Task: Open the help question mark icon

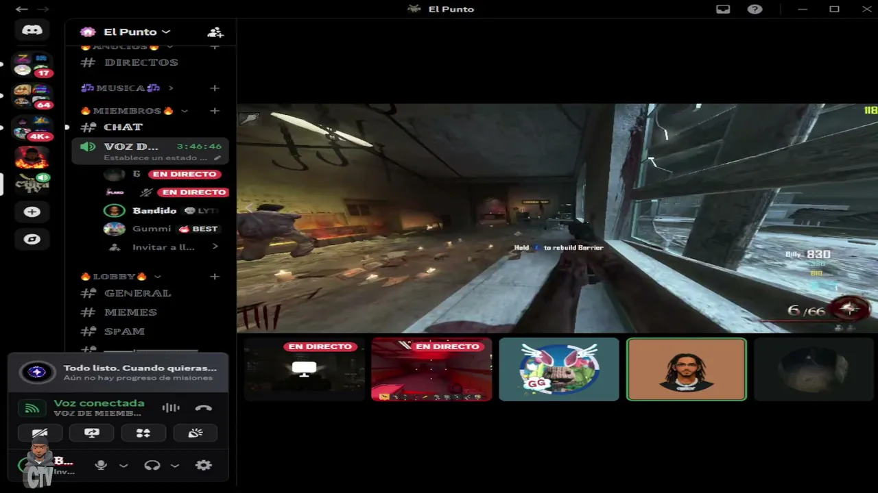Action: click(755, 9)
